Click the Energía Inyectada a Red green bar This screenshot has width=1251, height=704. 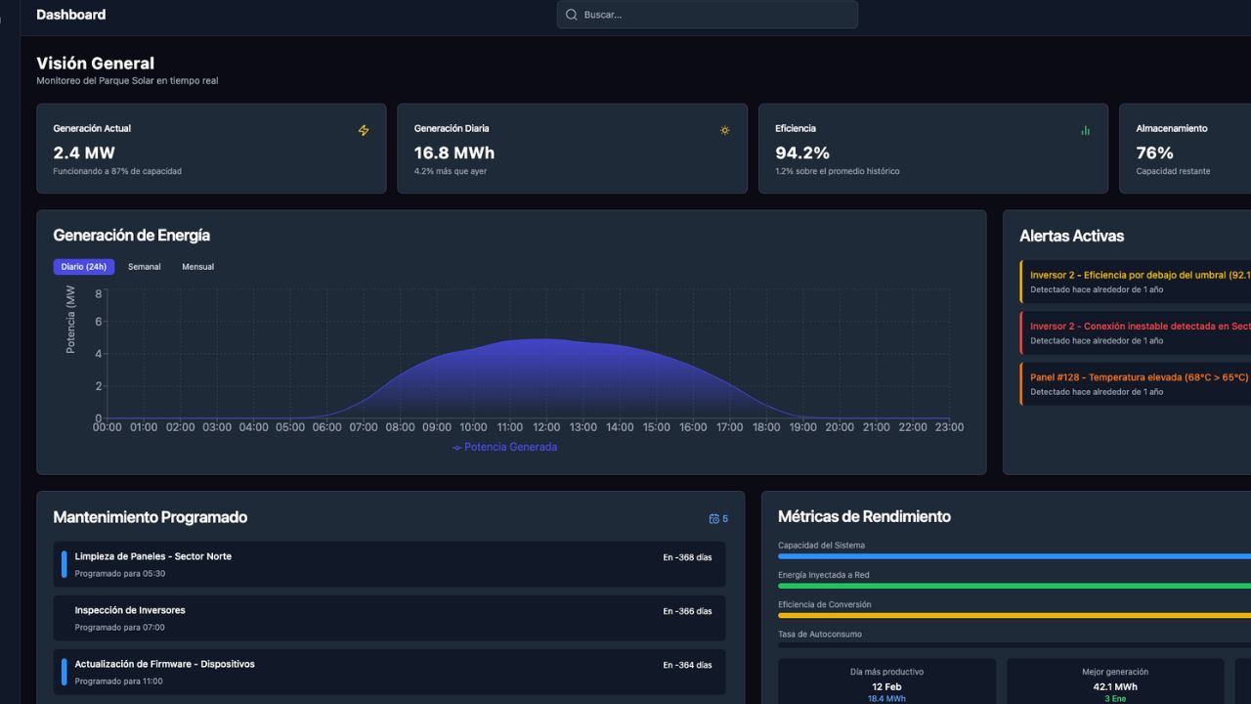1014,586
